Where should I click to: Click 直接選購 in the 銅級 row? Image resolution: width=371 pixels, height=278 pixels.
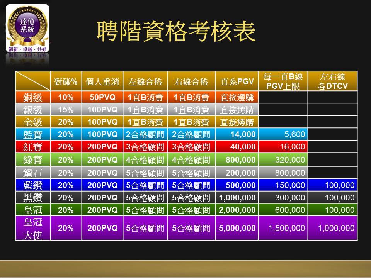(237, 97)
